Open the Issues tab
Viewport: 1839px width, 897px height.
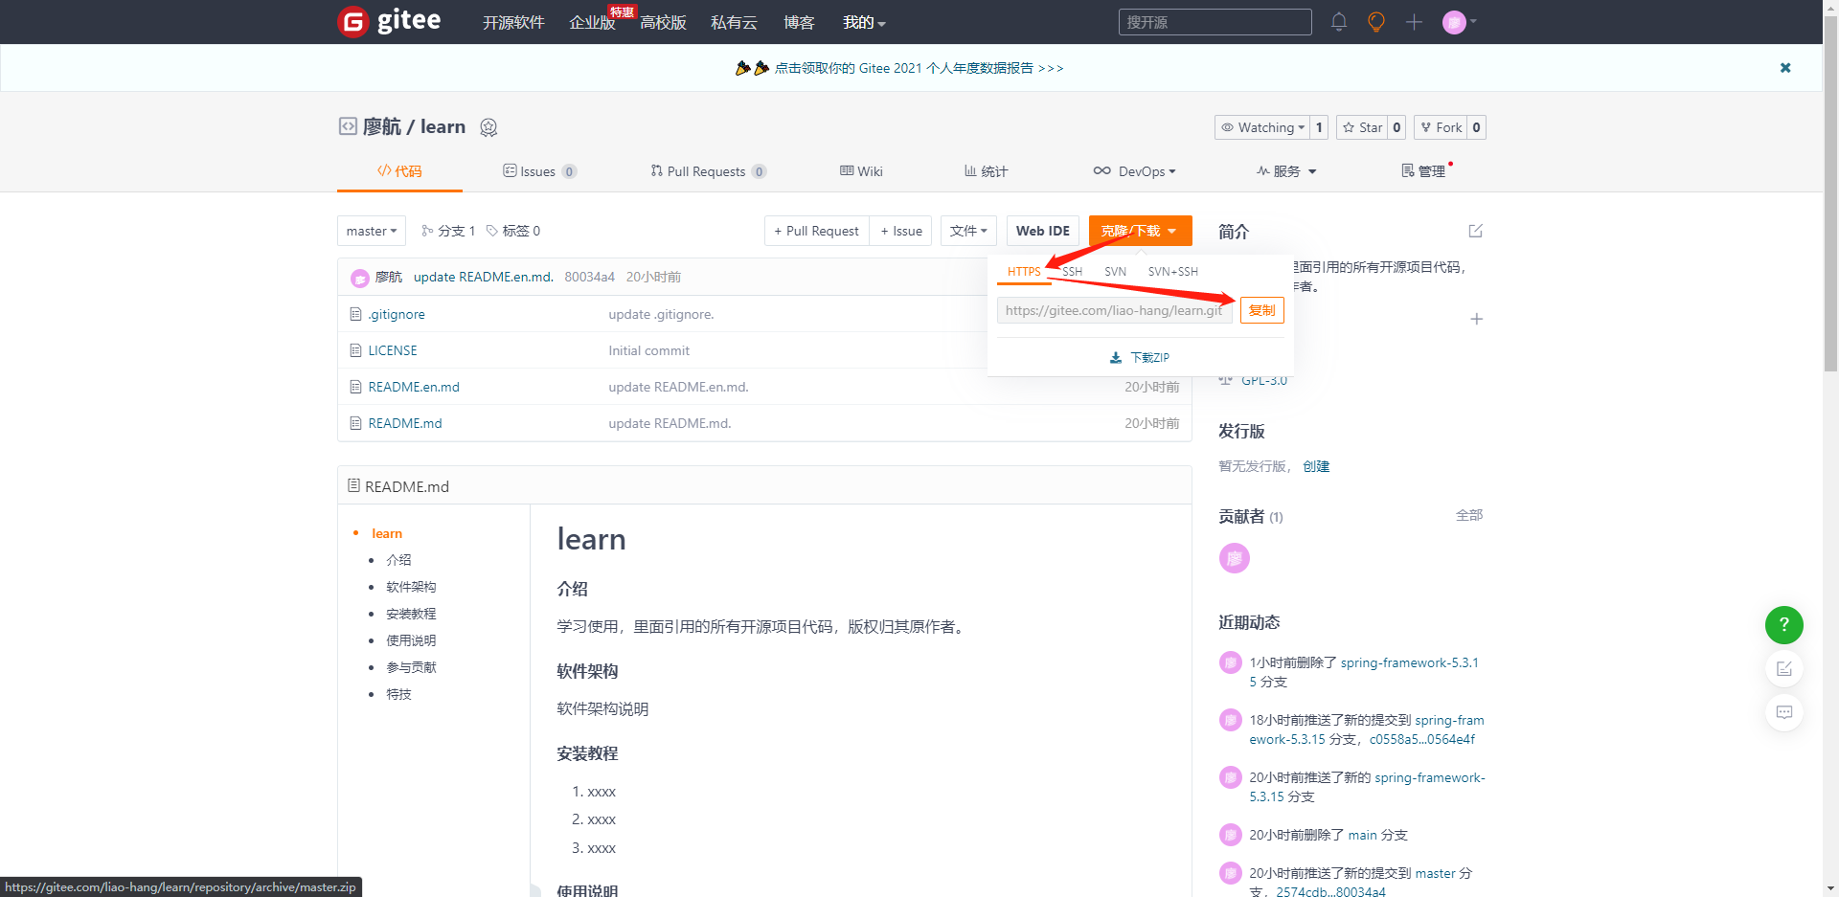[539, 171]
